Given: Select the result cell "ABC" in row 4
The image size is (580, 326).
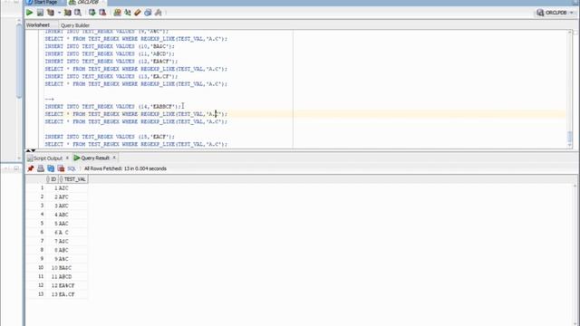Looking at the screenshot, I should point(73,215).
